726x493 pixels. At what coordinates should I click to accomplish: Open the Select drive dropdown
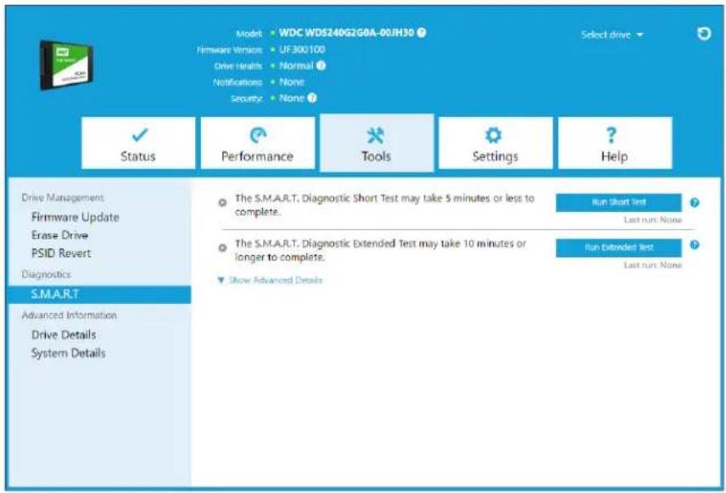click(x=612, y=35)
